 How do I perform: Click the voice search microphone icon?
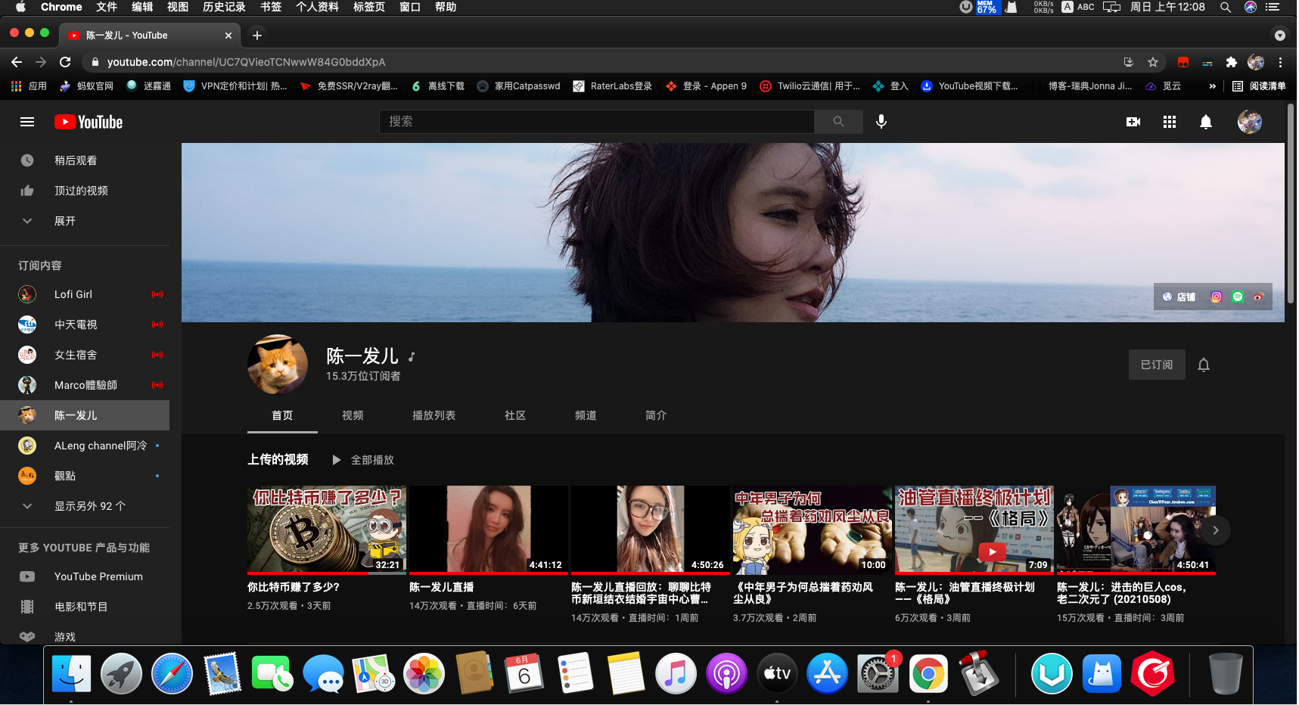tap(881, 122)
